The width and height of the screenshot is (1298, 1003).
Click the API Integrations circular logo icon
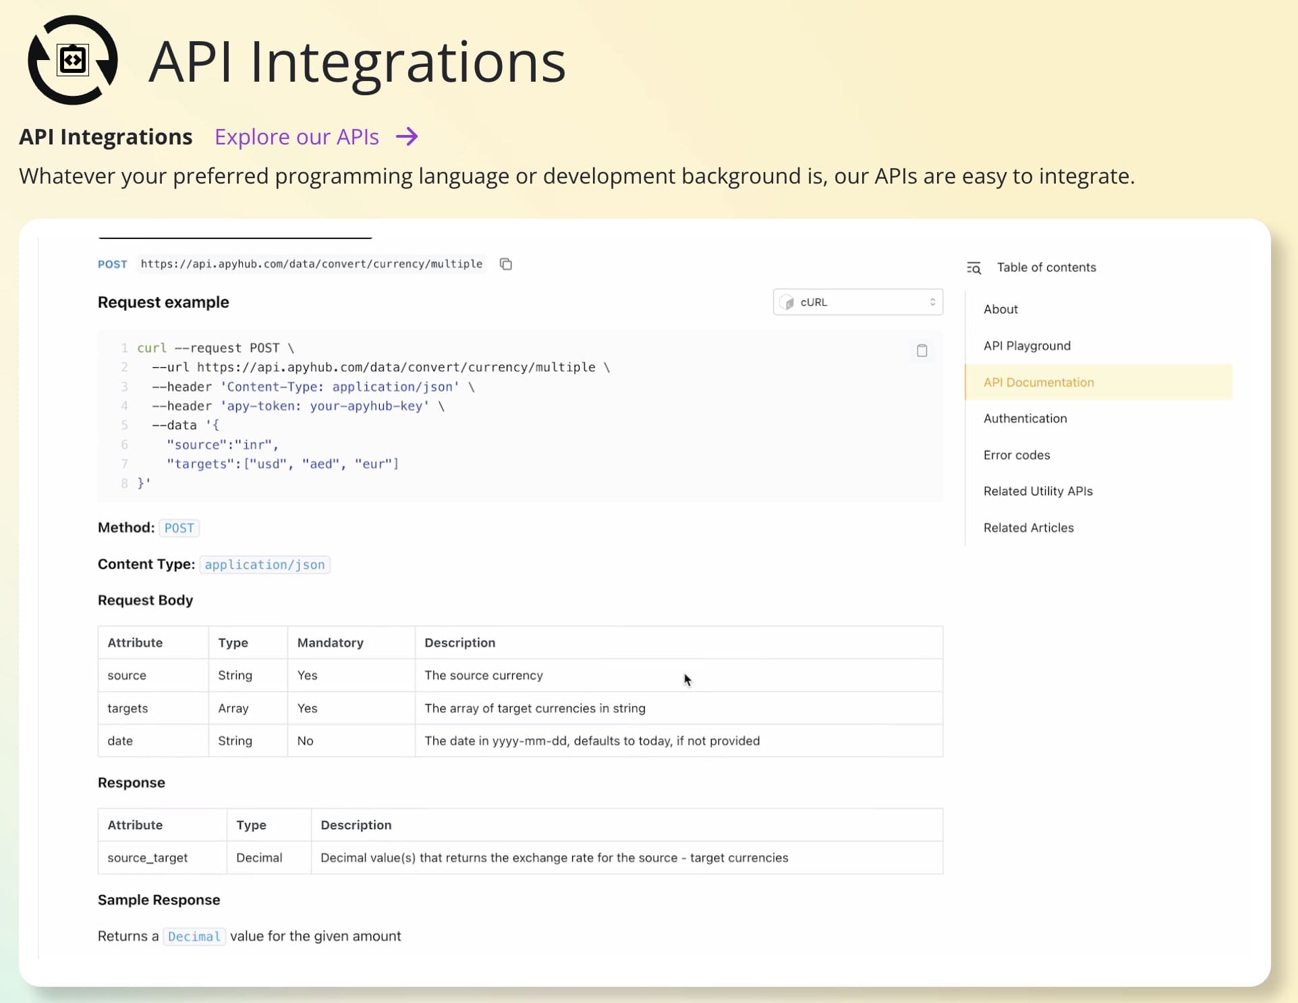pos(73,60)
